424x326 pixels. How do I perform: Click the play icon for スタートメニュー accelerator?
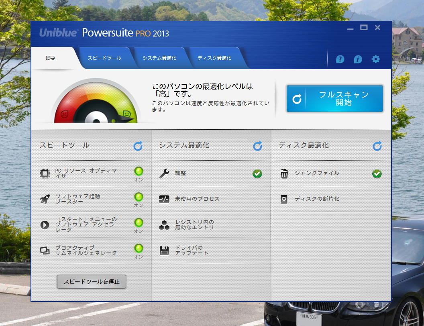[45, 225]
